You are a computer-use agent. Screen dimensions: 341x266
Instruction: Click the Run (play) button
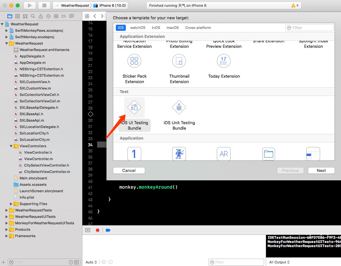(30, 5)
